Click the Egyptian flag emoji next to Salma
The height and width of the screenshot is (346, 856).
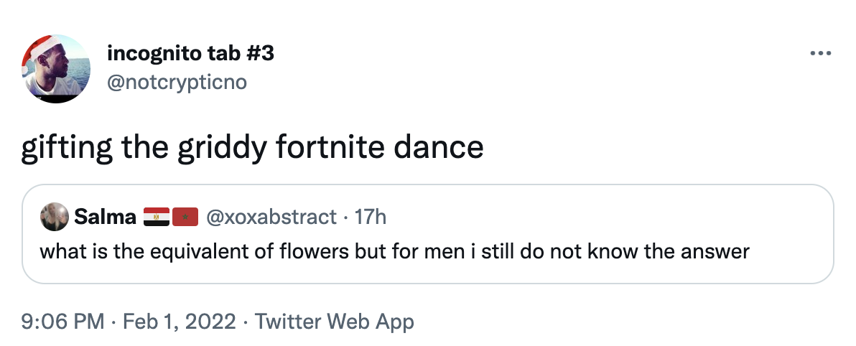coord(157,217)
